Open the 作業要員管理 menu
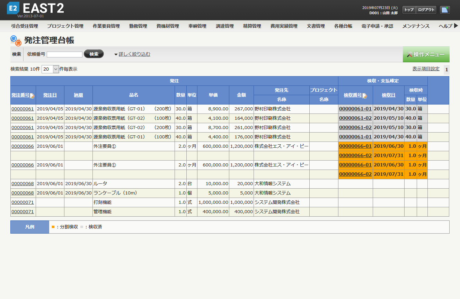This screenshot has width=460, height=299. click(106, 26)
